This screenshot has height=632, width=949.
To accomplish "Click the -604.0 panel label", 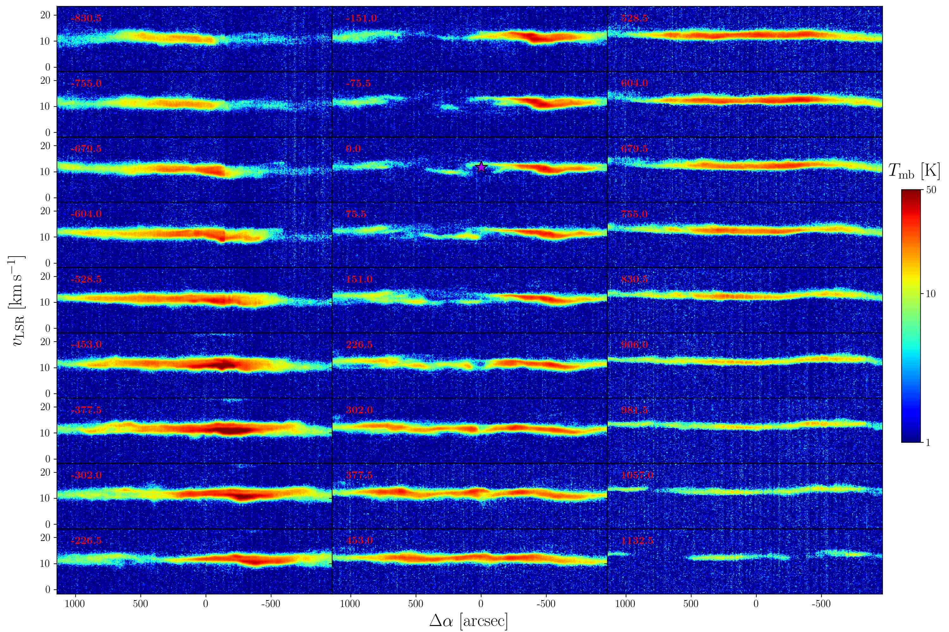I will tap(86, 214).
